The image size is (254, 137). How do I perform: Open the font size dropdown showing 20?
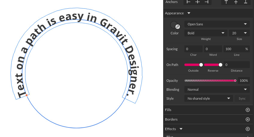[x=239, y=33]
